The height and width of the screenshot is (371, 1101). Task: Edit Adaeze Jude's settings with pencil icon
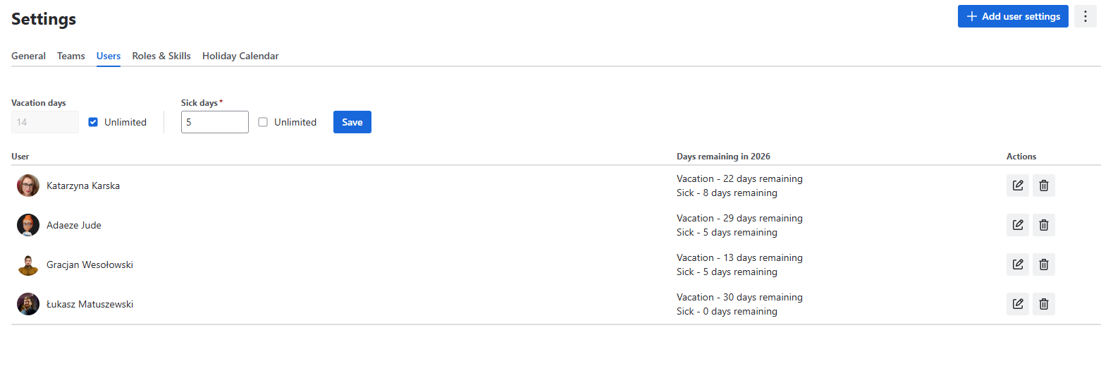click(1018, 225)
